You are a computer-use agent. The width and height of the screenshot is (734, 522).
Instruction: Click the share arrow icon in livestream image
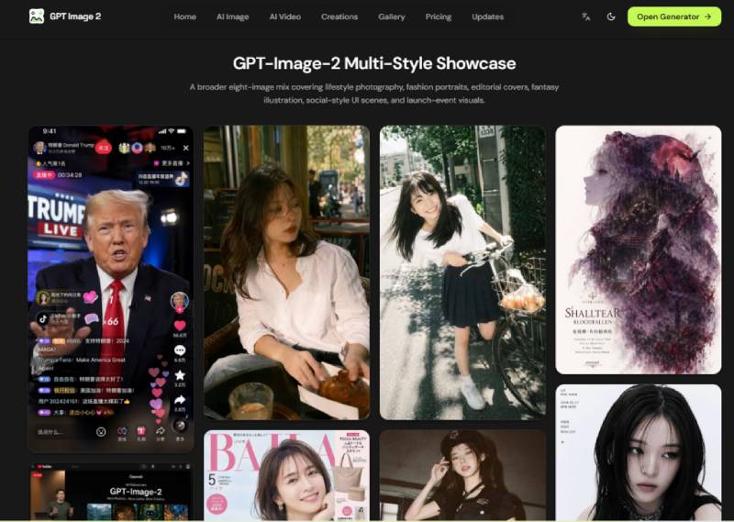pos(180,400)
